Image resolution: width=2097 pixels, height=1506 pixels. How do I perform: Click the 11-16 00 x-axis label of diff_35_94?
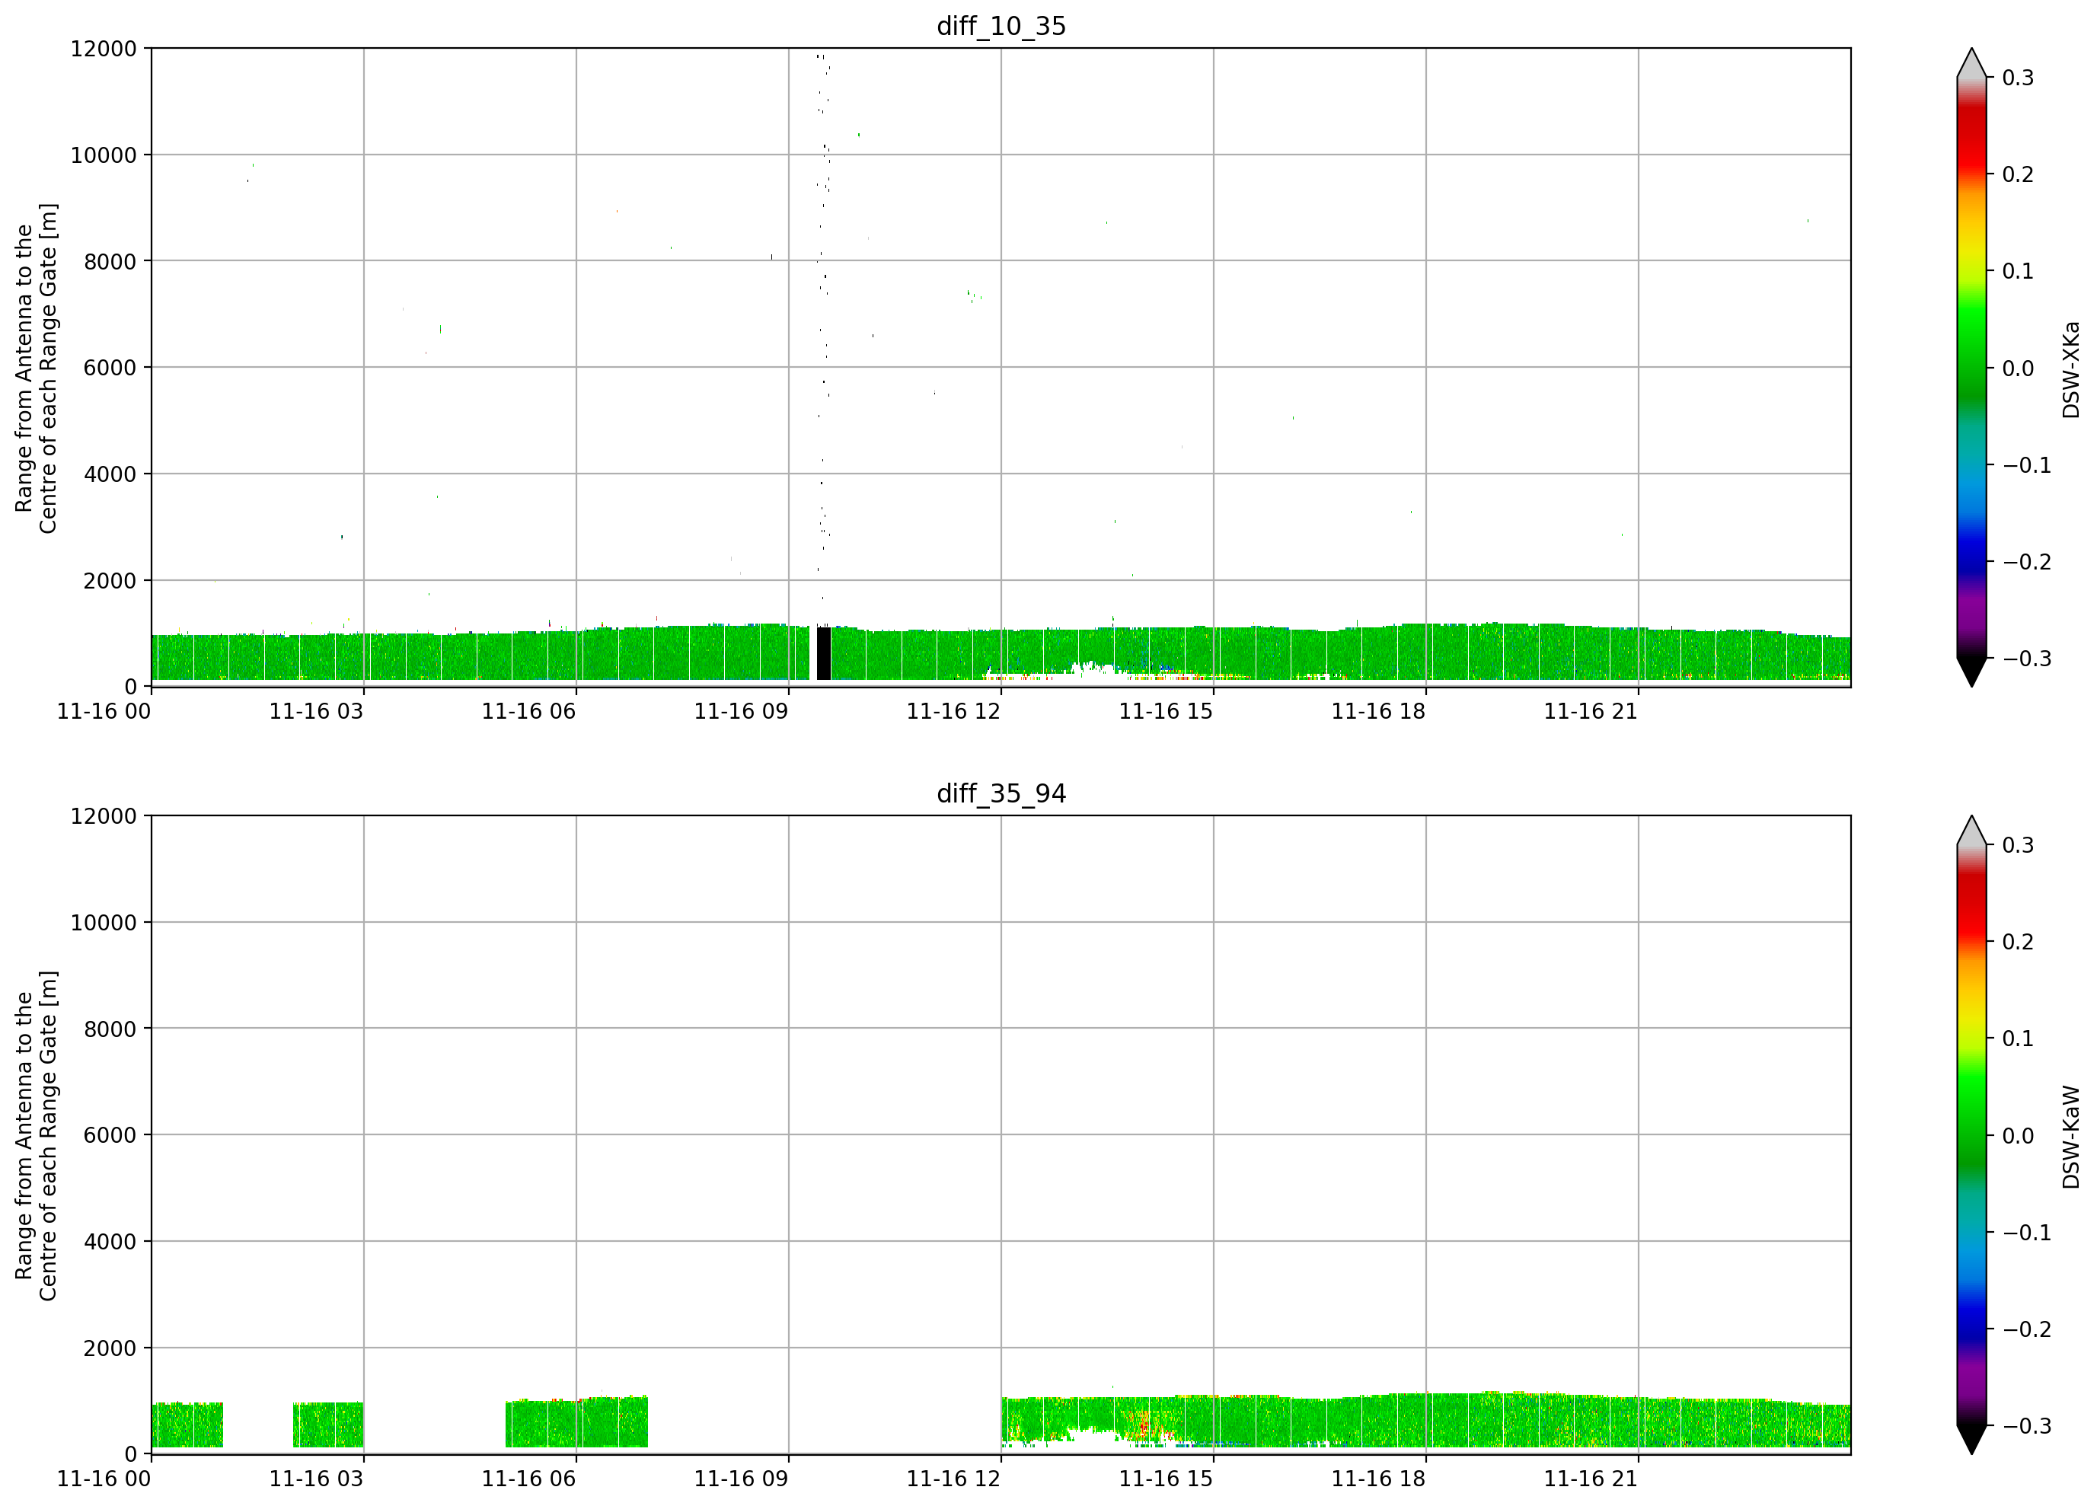point(104,1479)
